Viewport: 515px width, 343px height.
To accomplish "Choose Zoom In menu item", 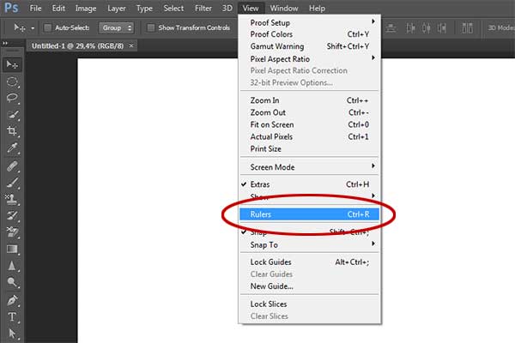I will (x=309, y=100).
